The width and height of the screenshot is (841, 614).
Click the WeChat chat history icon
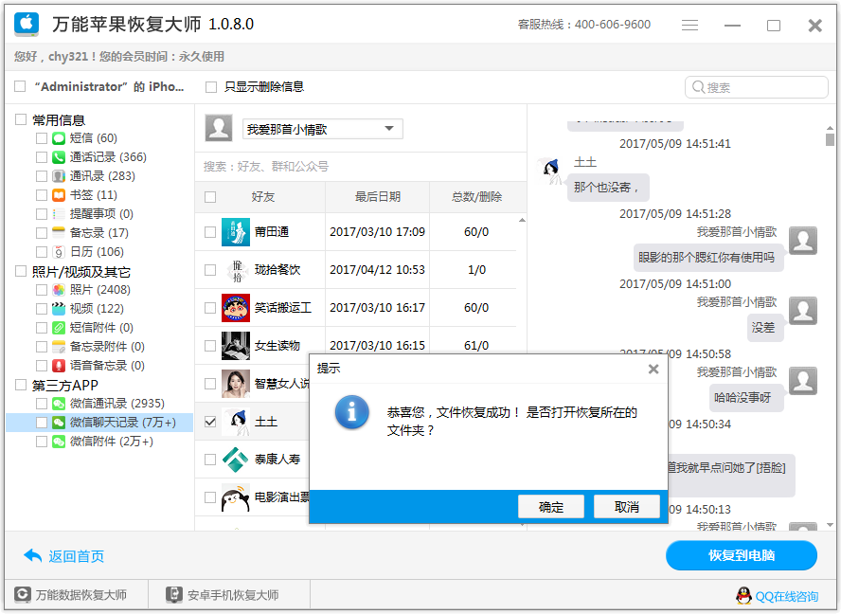click(x=59, y=423)
